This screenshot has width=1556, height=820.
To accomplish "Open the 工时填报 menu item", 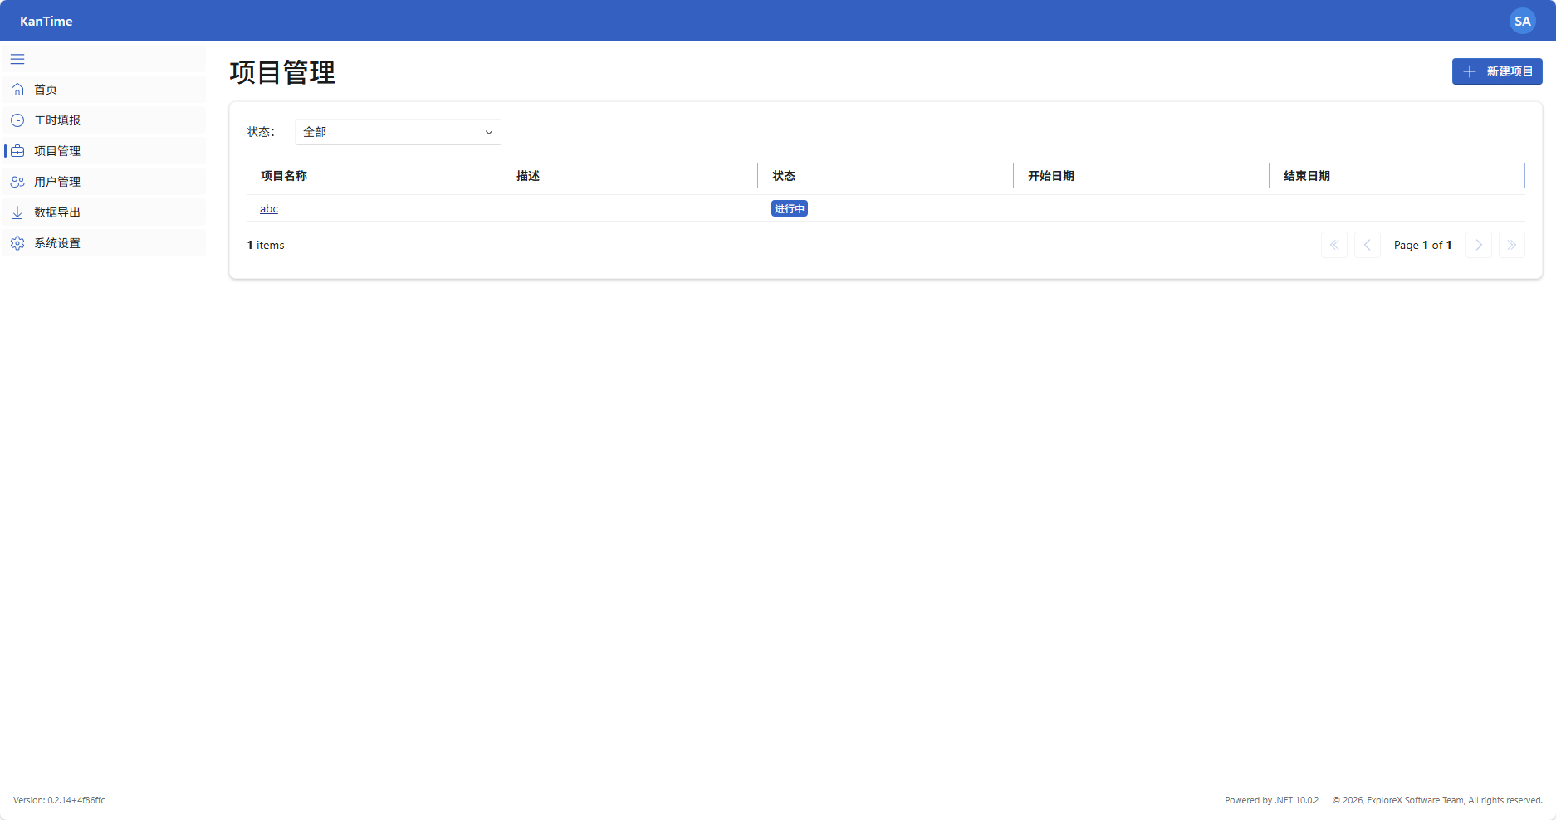I will click(57, 120).
